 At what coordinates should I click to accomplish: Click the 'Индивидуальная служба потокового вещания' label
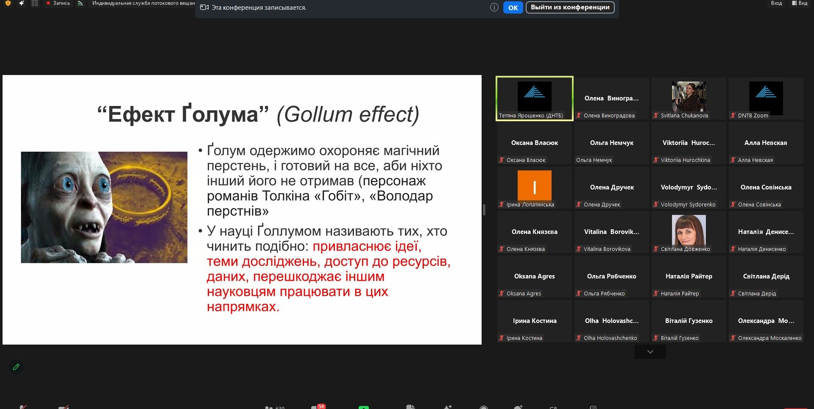coord(143,3)
